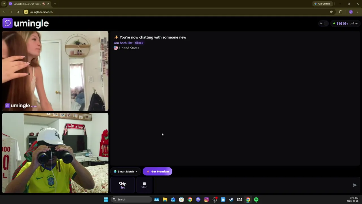Open Microsoft Store from the taskbar

pyautogui.click(x=182, y=199)
